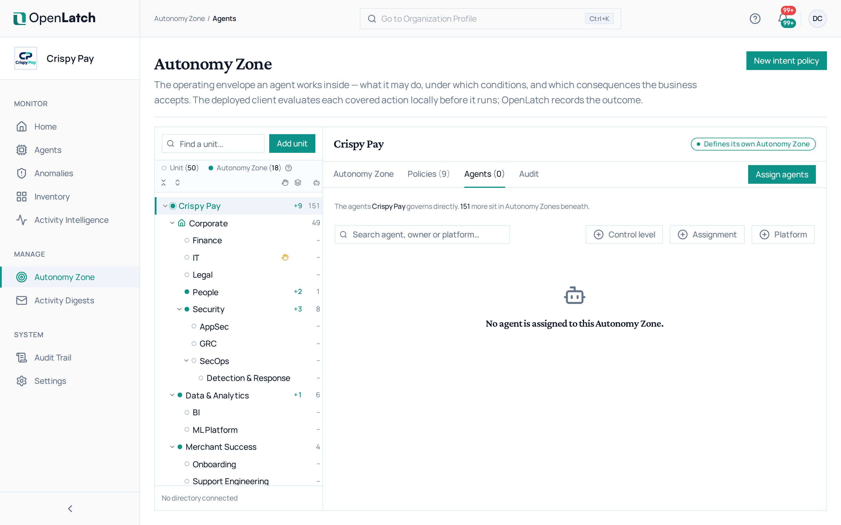The height and width of the screenshot is (525, 841).
Task: Switch to the Policies (9) tab
Action: pyautogui.click(x=428, y=174)
